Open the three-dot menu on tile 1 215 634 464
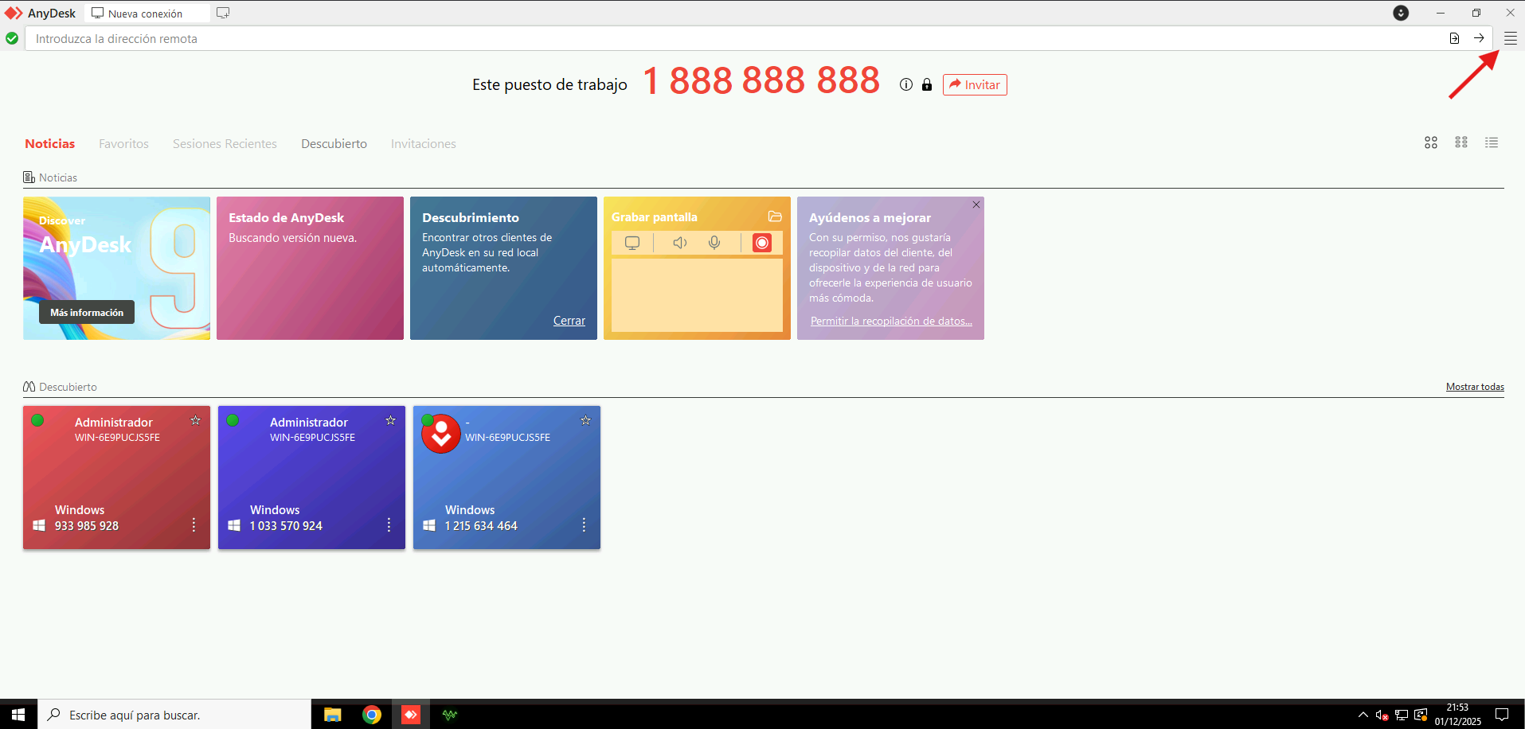The height and width of the screenshot is (729, 1525). point(584,525)
